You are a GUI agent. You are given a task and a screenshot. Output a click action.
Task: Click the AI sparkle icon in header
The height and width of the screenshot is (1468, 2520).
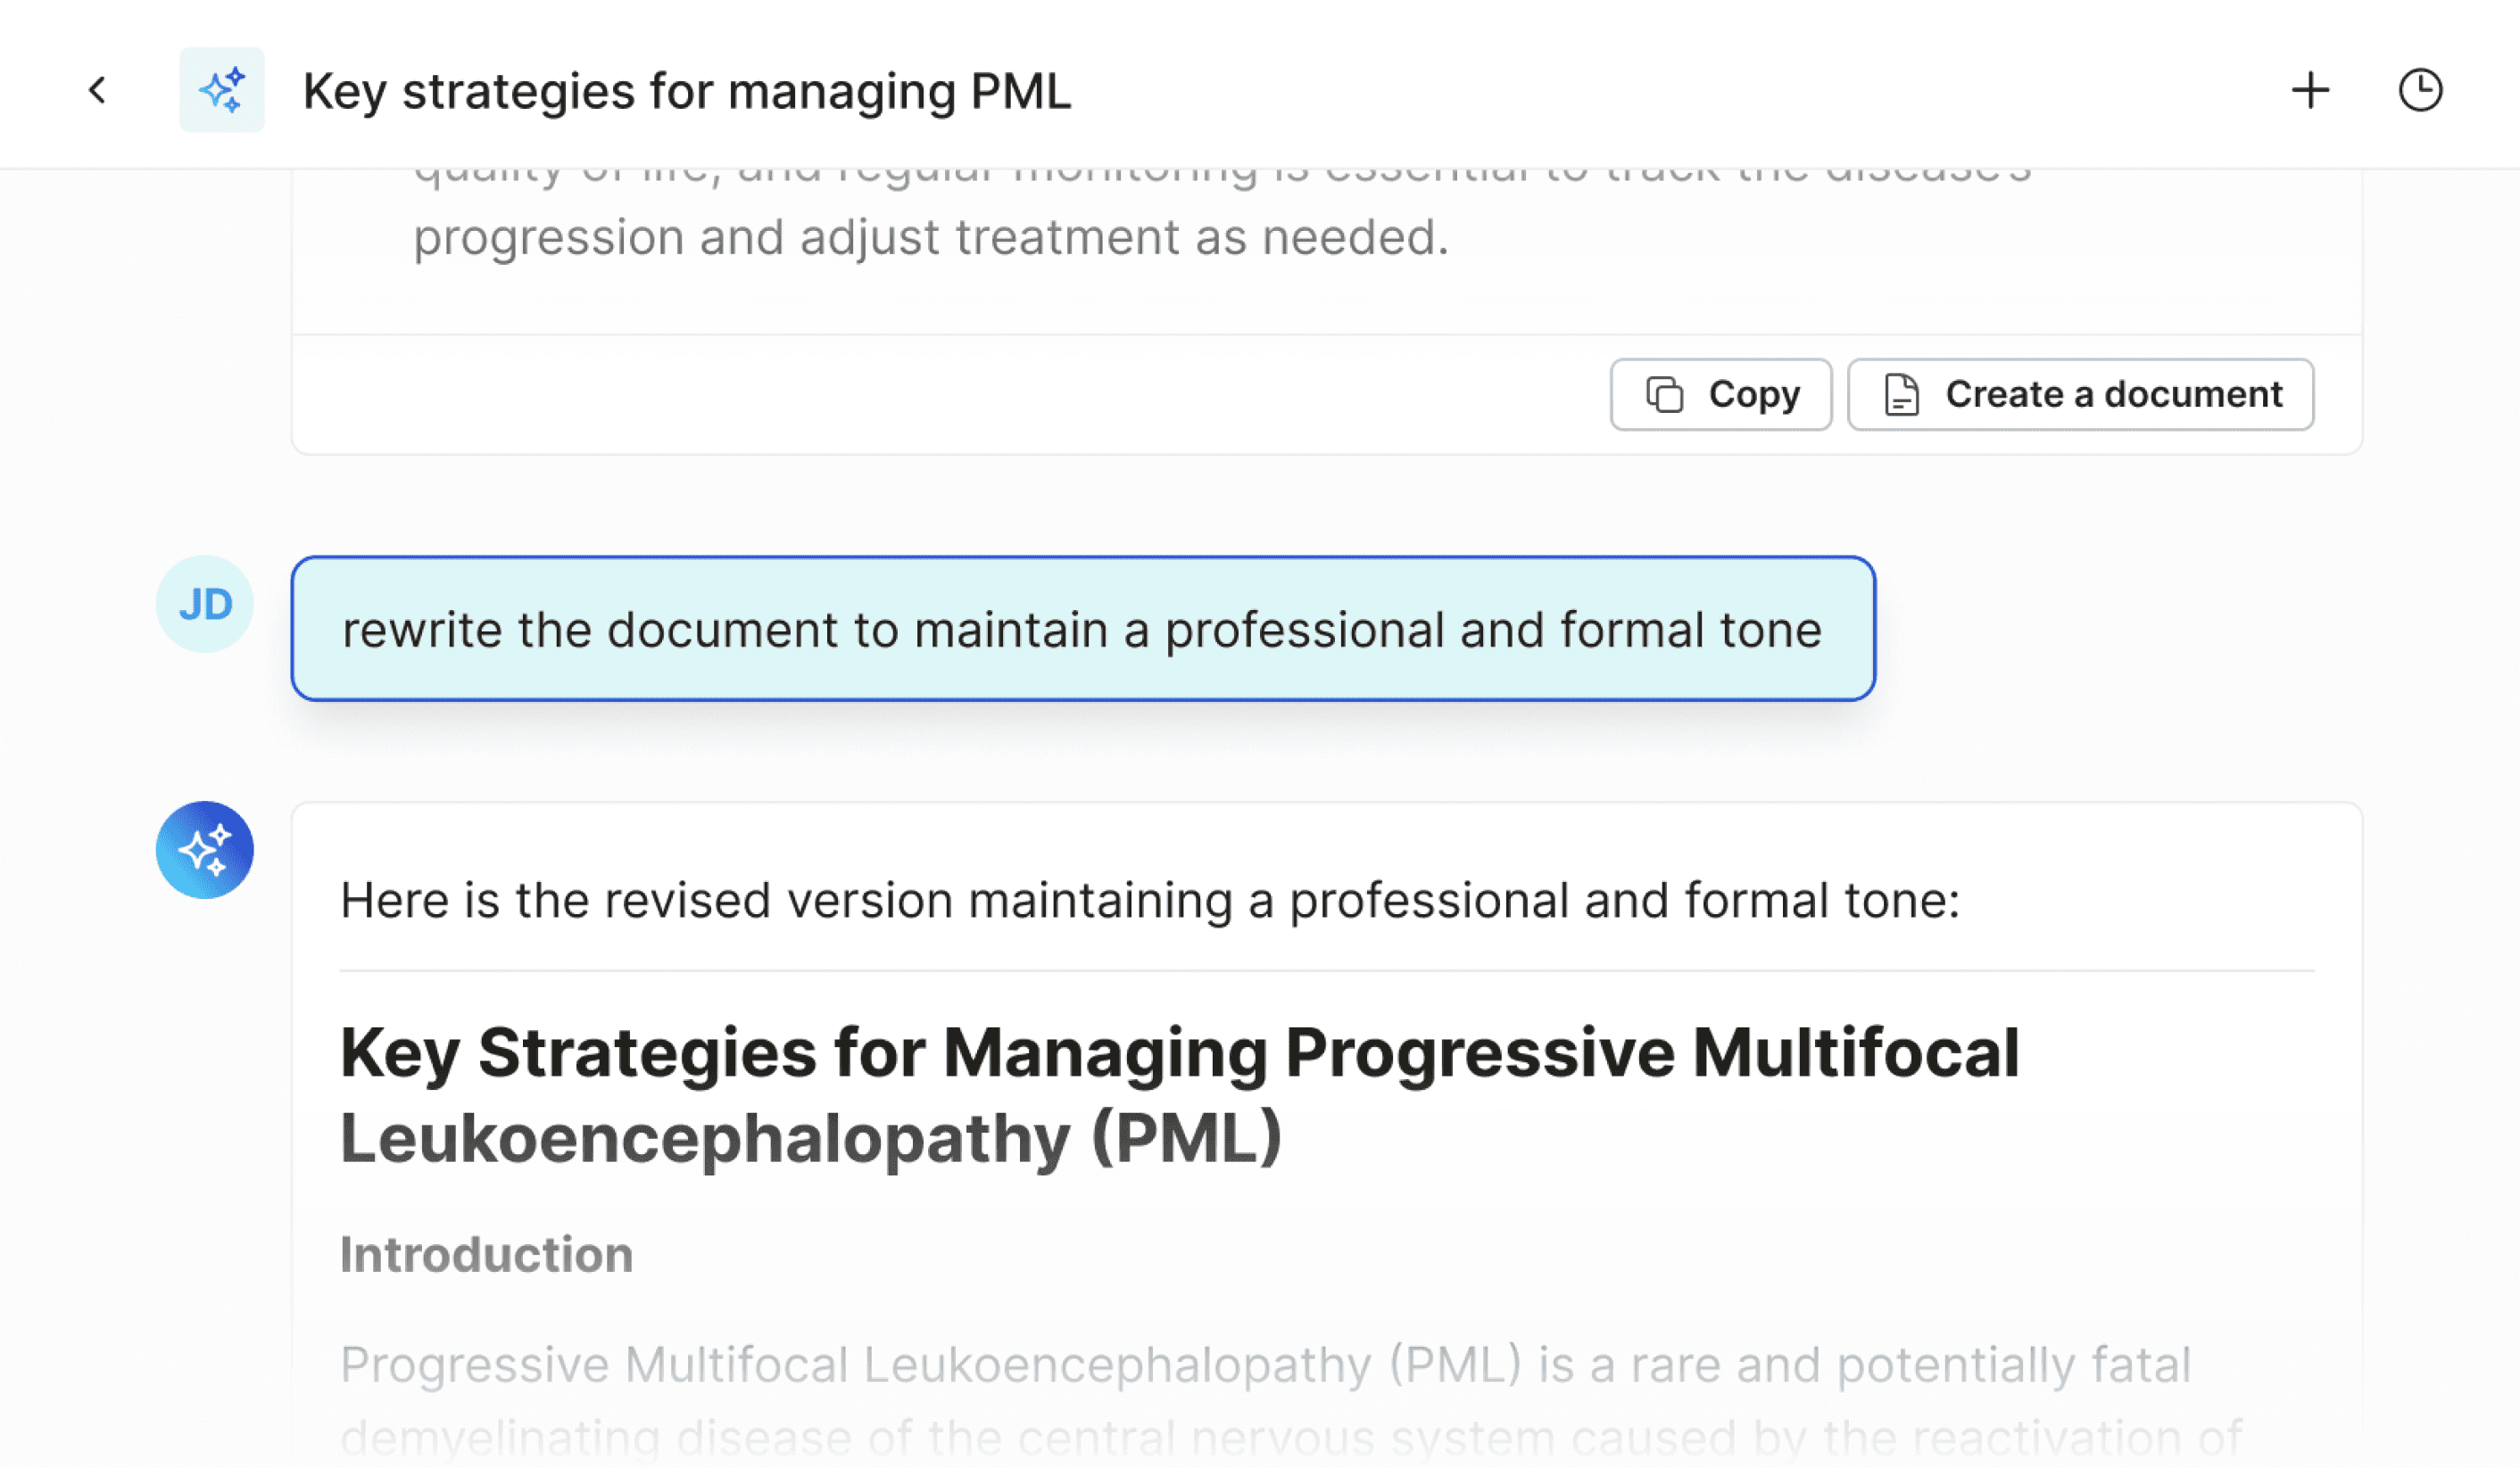[222, 90]
